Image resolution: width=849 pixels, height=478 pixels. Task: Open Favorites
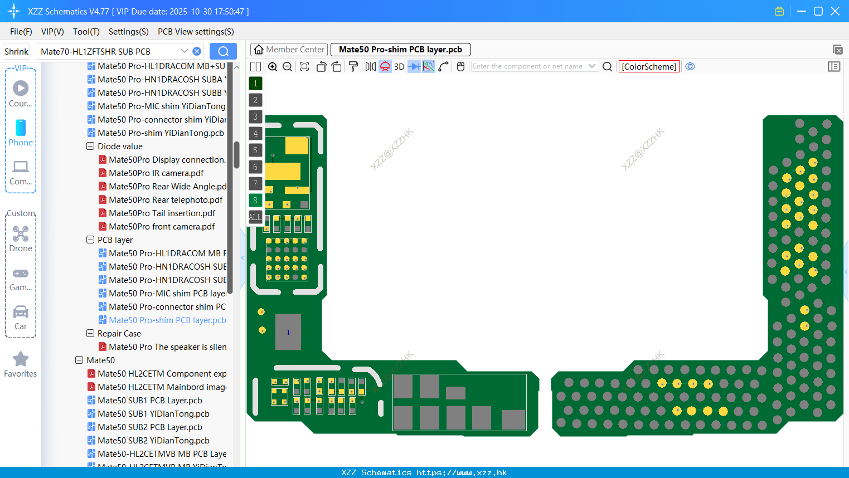click(21, 365)
